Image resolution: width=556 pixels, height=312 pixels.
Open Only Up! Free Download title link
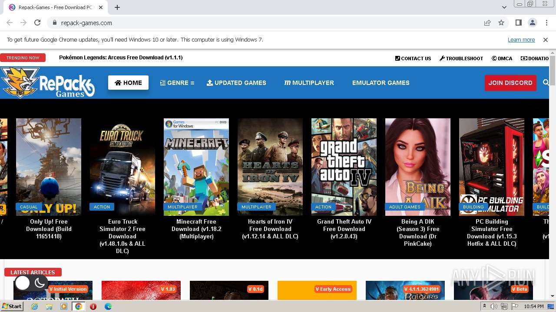[49, 229]
